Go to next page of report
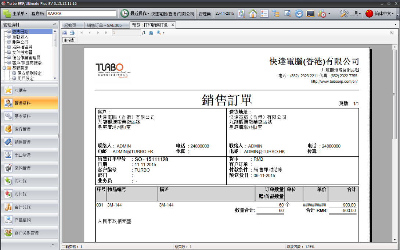The width and height of the screenshot is (400, 250). [x=98, y=33]
